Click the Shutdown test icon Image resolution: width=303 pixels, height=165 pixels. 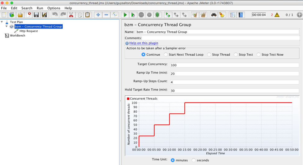click(x=149, y=15)
